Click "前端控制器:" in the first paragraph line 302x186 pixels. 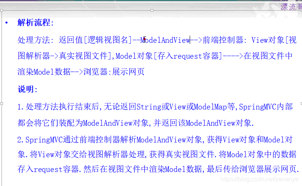coord(225,40)
